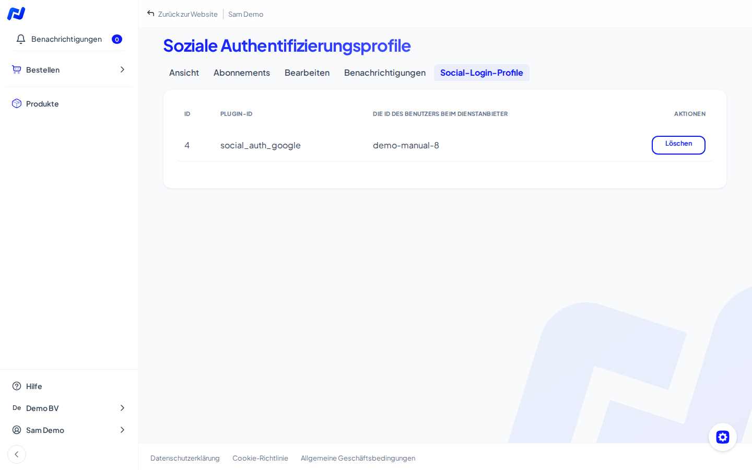Expand the Bestellen menu chevron
Viewport: 752px width, 470px height.
(x=122, y=69)
